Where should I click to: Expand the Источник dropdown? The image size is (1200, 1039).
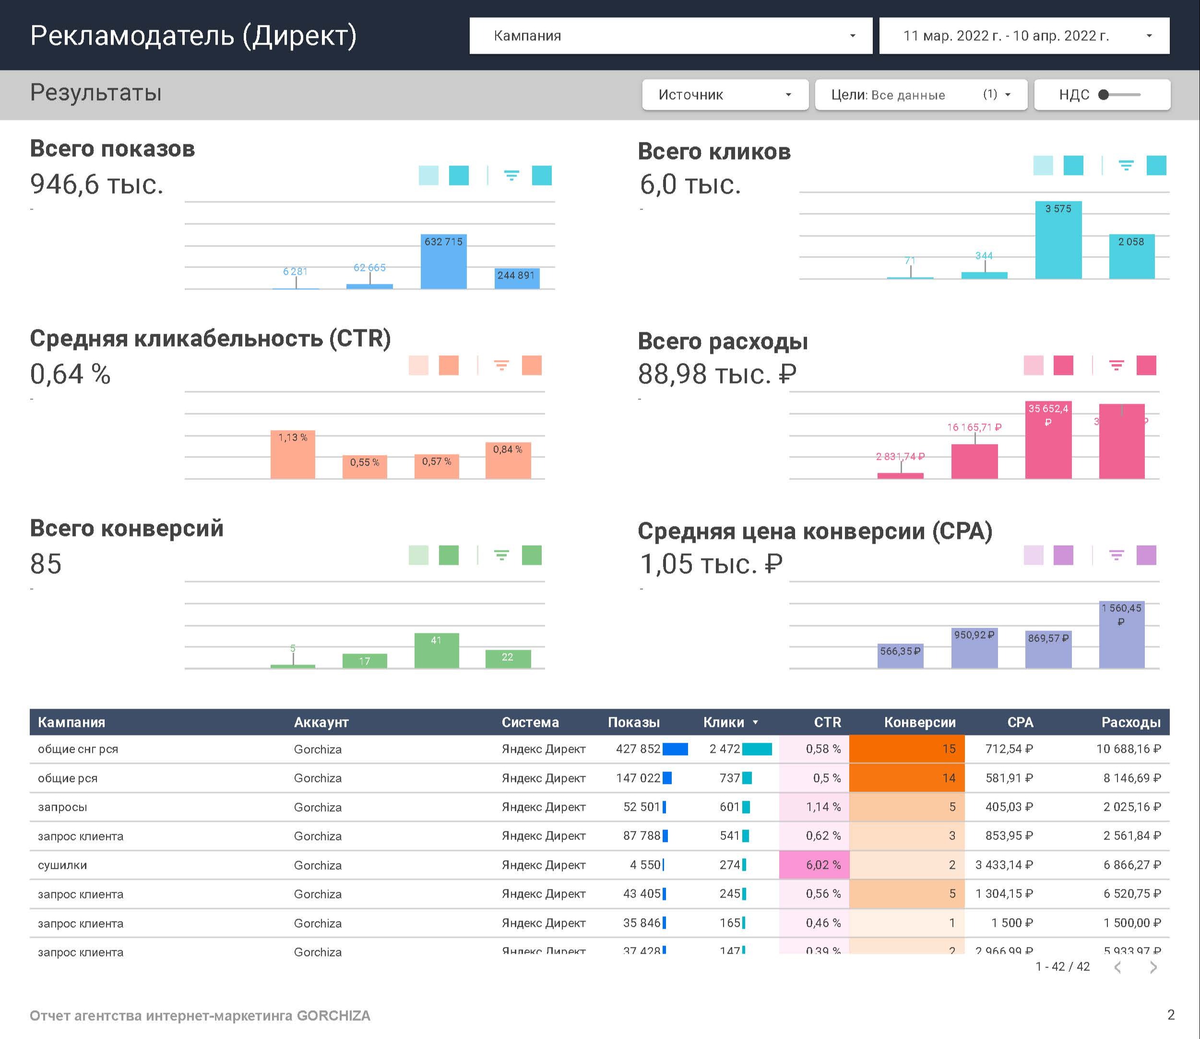[x=725, y=94]
